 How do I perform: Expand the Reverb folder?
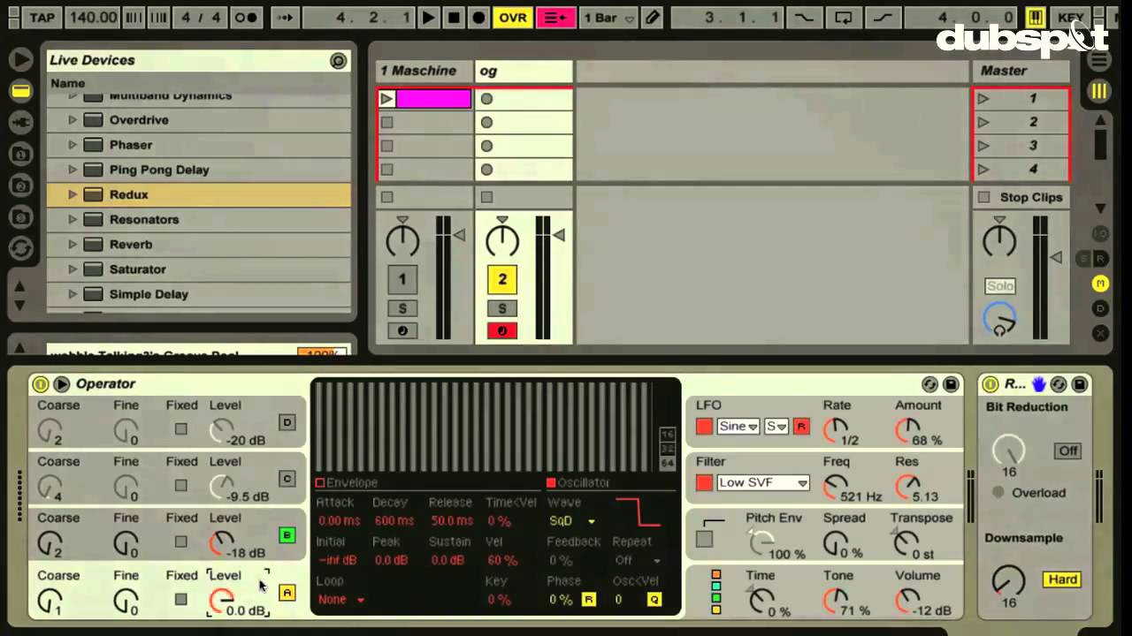tap(73, 244)
